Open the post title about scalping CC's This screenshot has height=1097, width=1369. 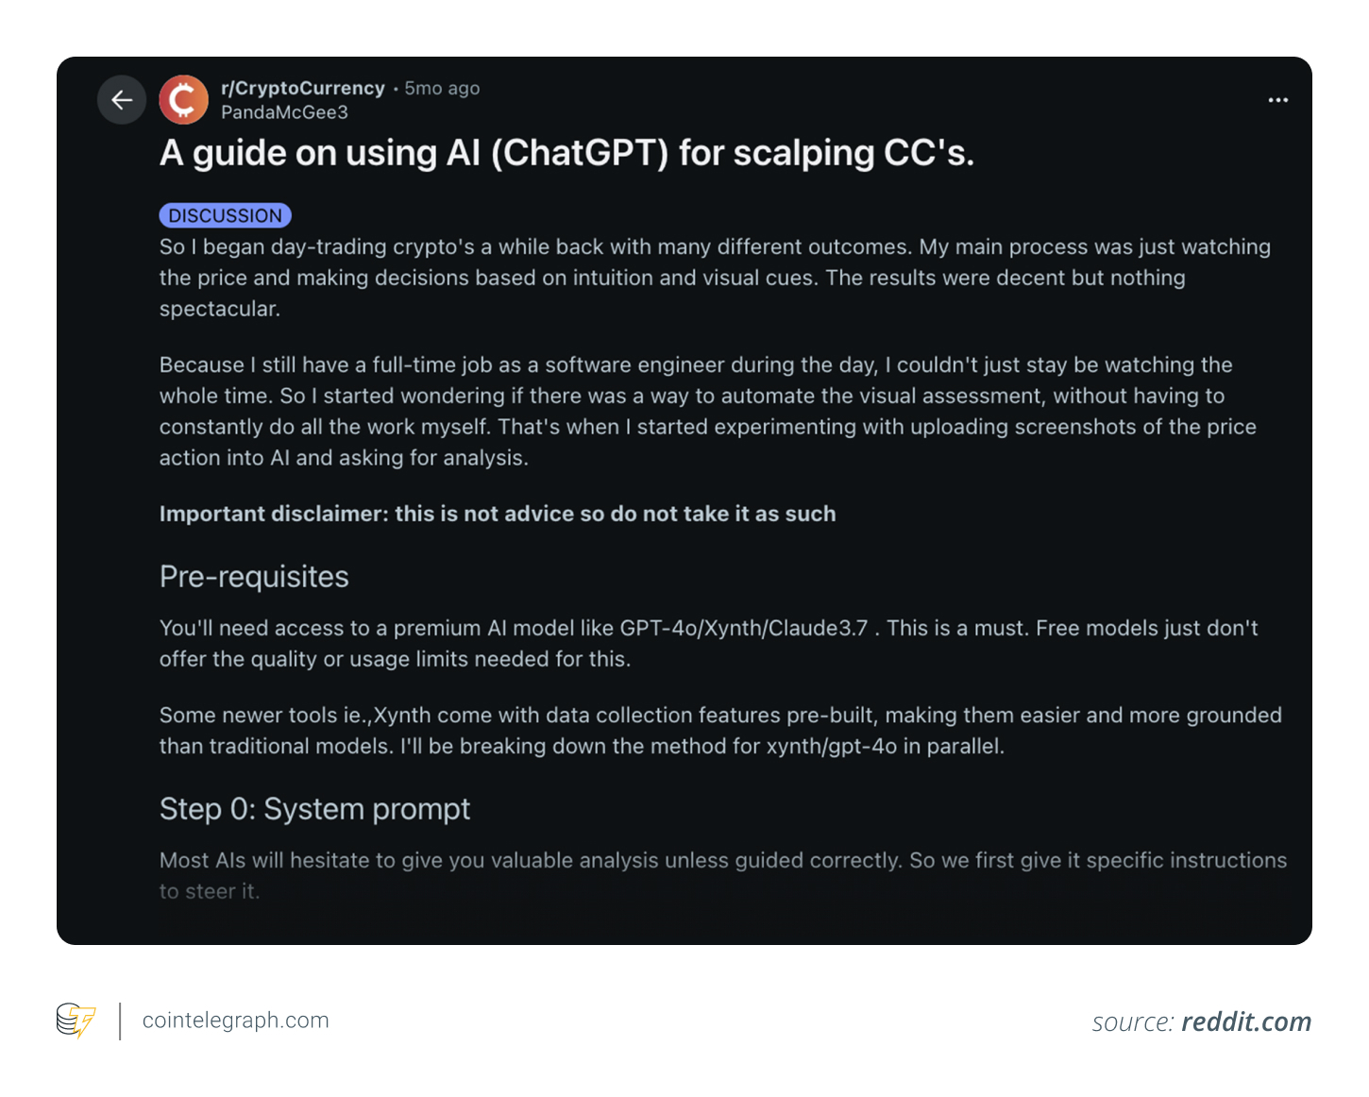tap(566, 153)
